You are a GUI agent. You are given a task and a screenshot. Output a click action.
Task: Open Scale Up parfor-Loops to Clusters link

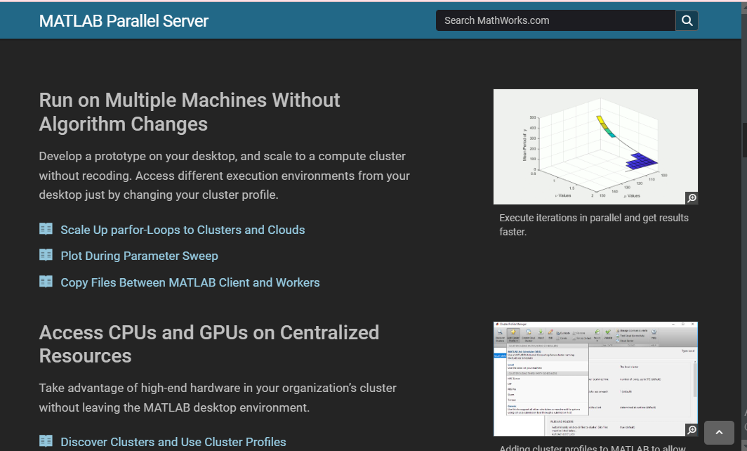pos(183,230)
